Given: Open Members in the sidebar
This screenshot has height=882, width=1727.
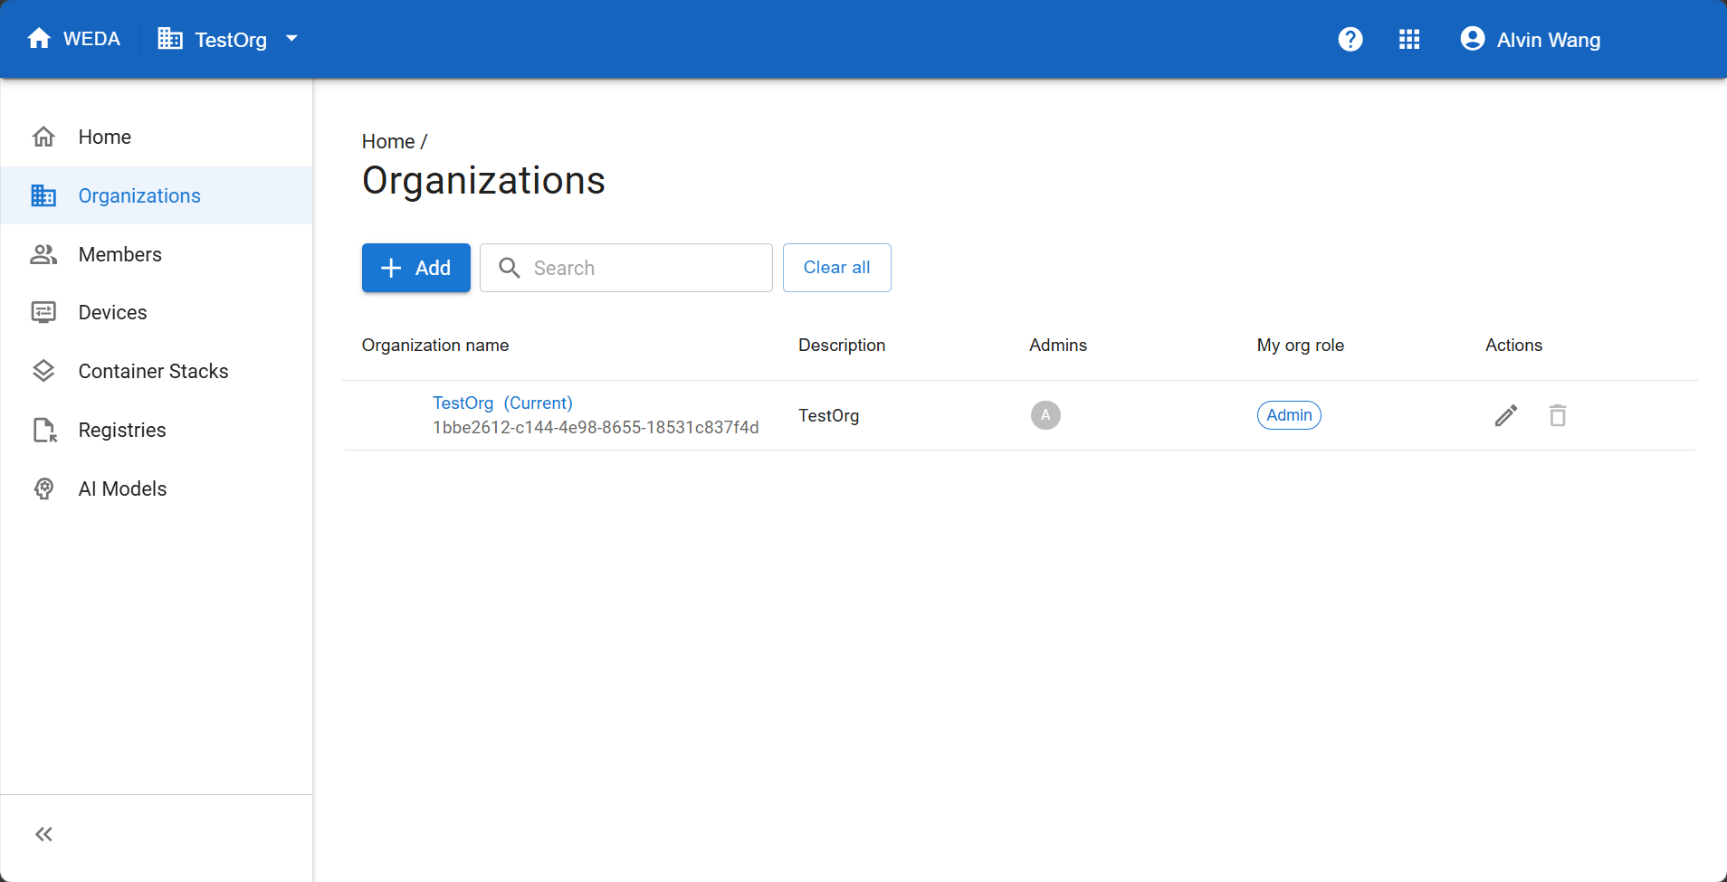Looking at the screenshot, I should [x=157, y=254].
